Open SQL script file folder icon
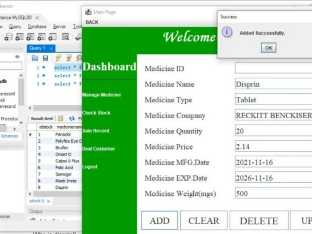The image size is (312, 234). (x=35, y=58)
